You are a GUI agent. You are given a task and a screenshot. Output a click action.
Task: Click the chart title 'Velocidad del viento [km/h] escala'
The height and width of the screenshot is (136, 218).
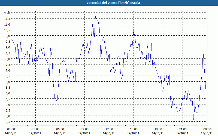(x=113, y=3)
